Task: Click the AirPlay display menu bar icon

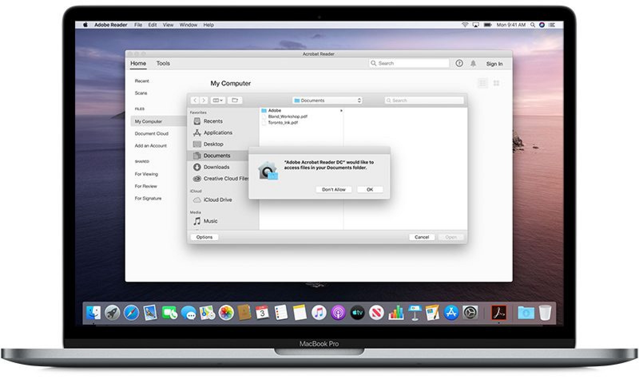Action: click(476, 25)
